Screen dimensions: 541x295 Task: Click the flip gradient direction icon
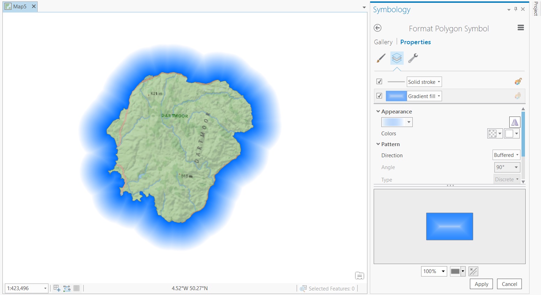click(515, 122)
